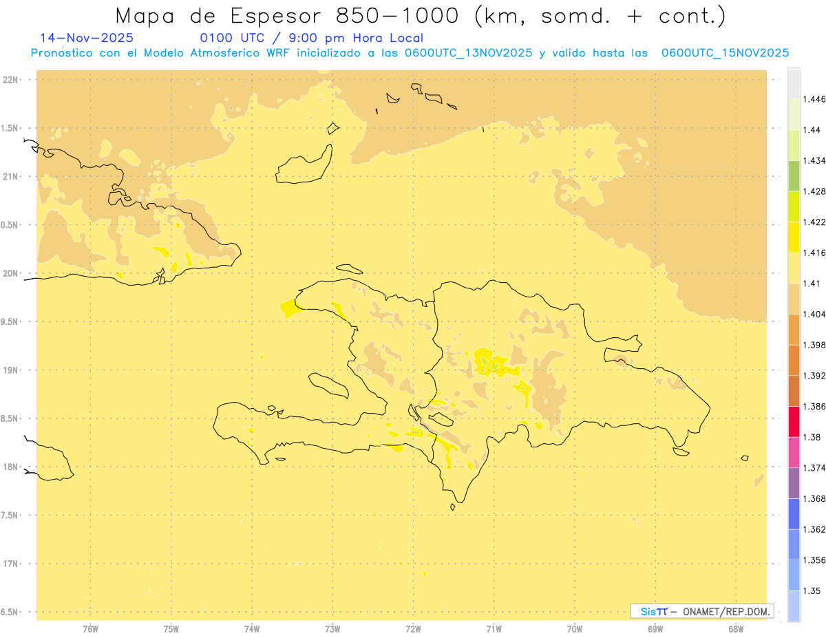Click the legend value "1.386"
826x638 pixels.
click(814, 406)
